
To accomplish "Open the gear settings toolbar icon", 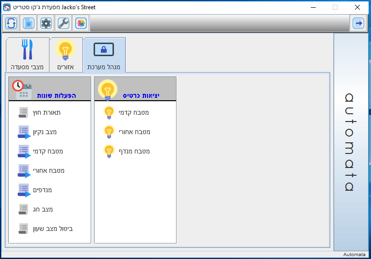I will [46, 23].
